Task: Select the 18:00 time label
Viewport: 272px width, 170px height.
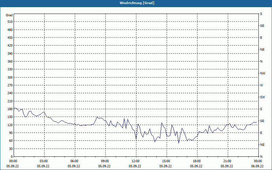Action: (196, 161)
